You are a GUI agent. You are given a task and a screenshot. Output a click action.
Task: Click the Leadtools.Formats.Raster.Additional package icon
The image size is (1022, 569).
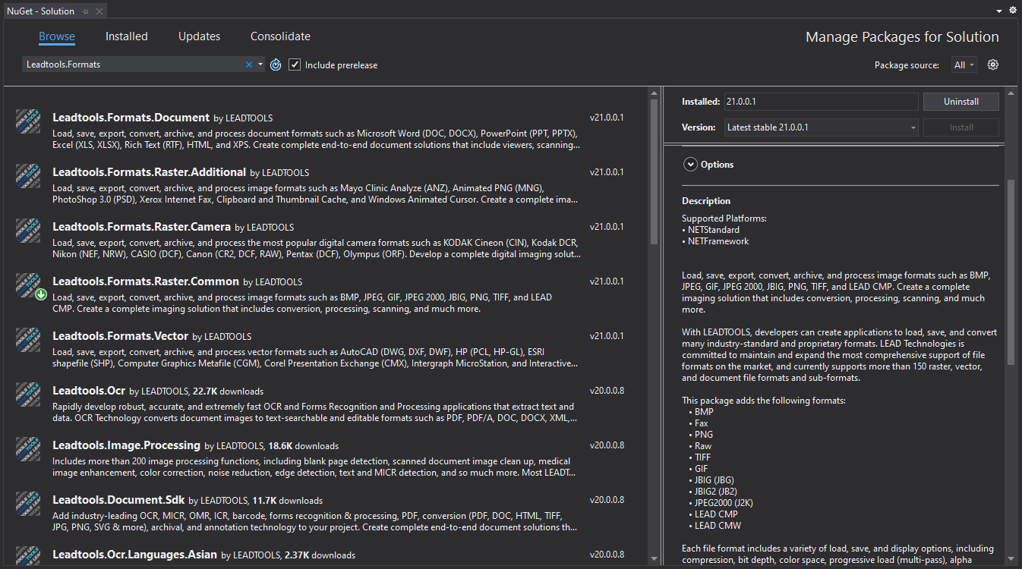pyautogui.click(x=28, y=176)
